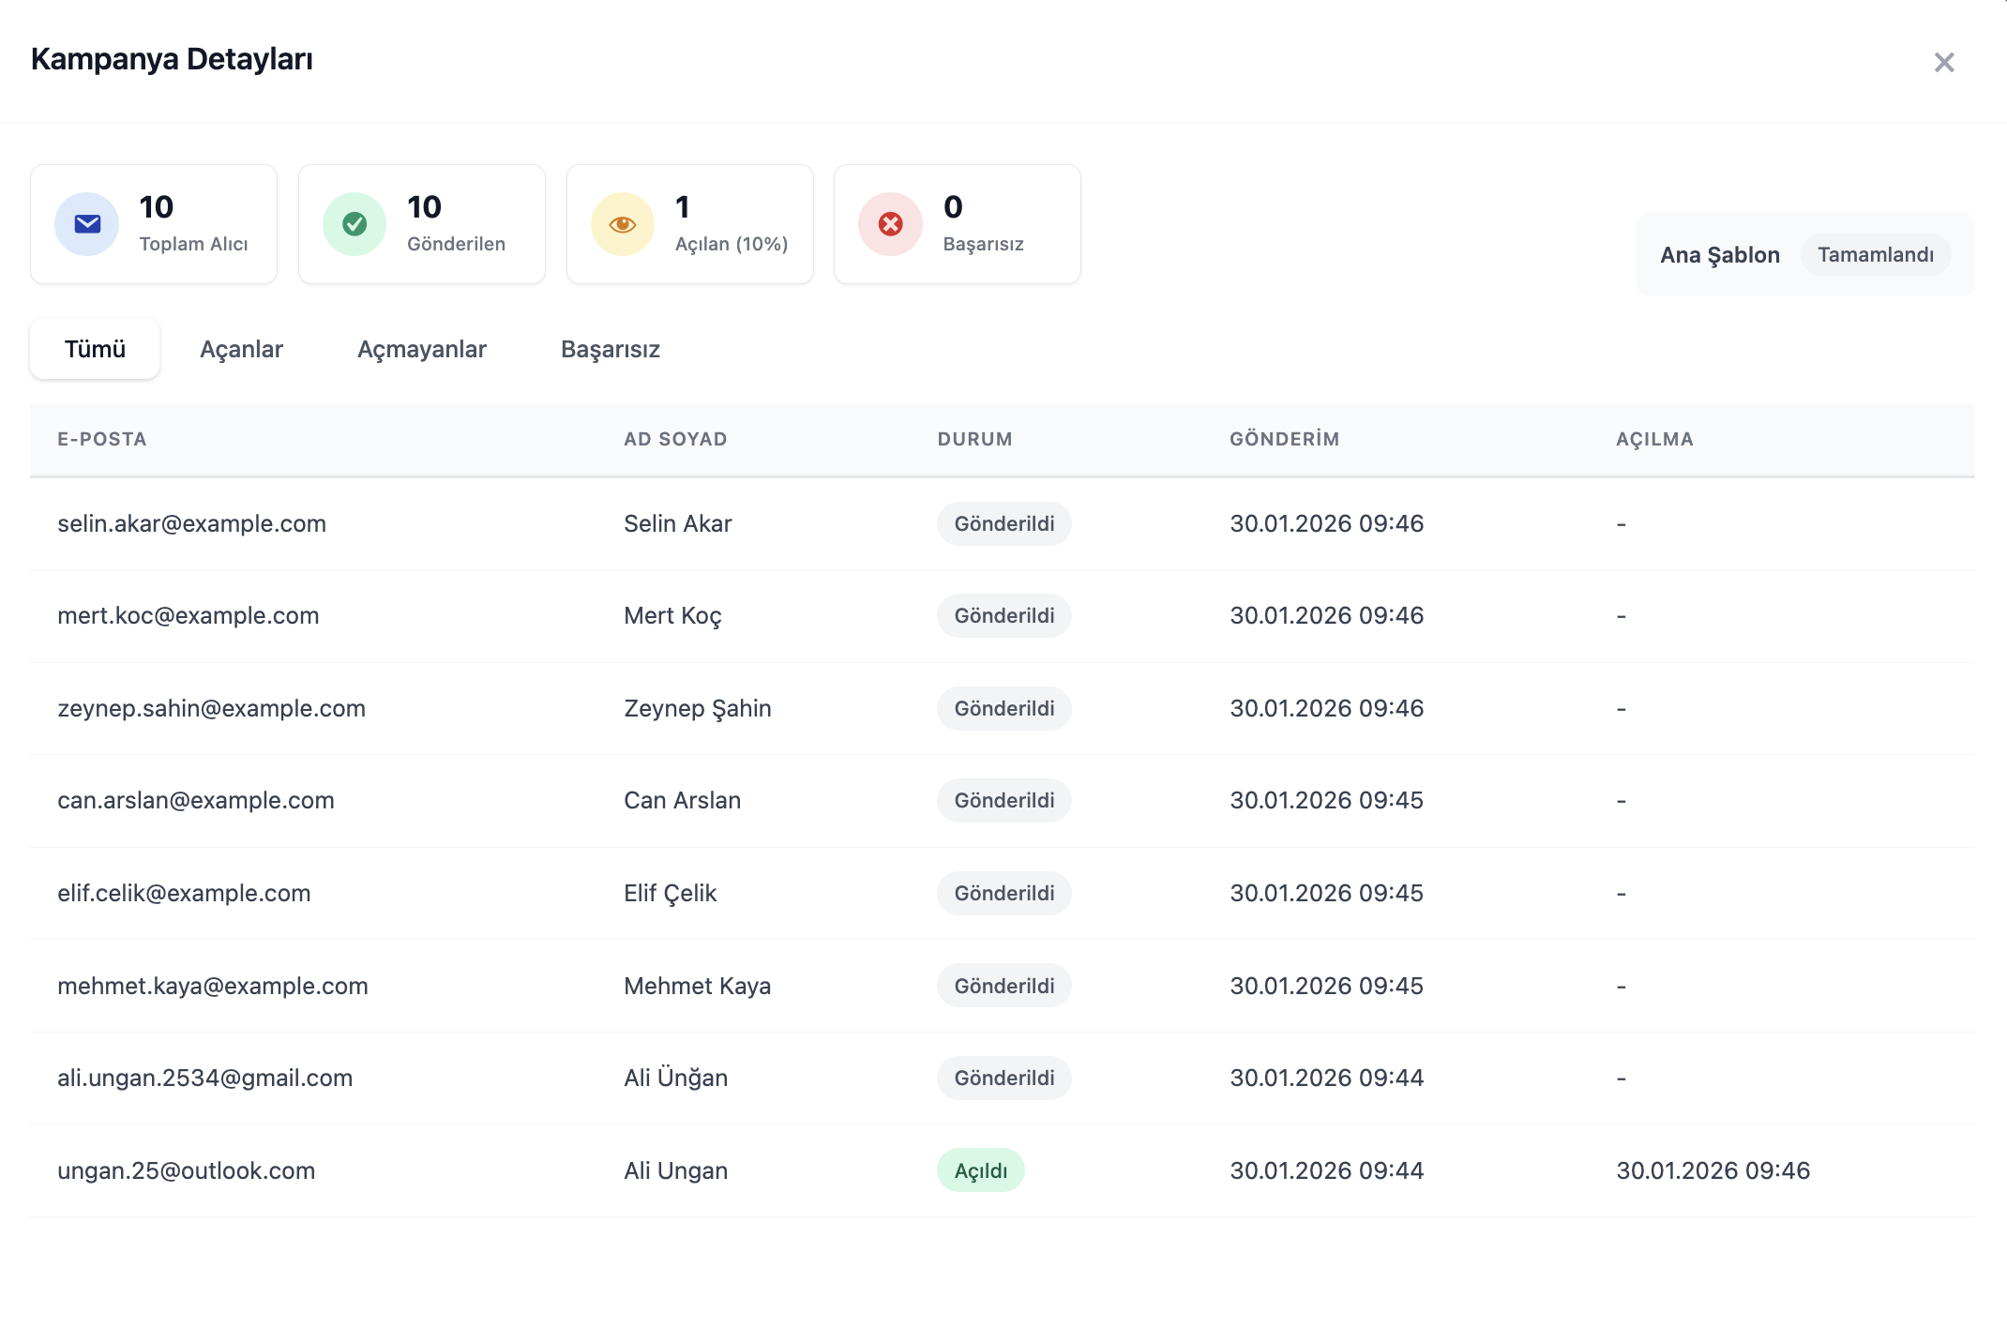Click the DURUM column header
This screenshot has width=2007, height=1343.
tap(974, 439)
